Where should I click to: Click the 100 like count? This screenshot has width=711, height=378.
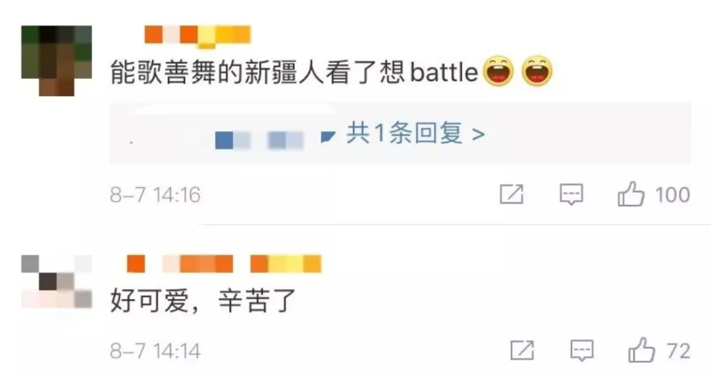[x=672, y=195]
